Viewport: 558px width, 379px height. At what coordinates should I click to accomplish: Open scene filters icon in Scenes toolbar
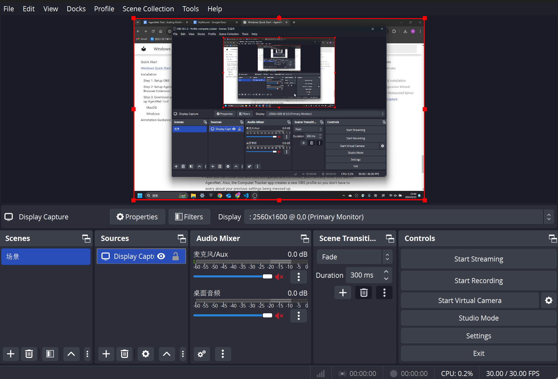tap(50, 354)
